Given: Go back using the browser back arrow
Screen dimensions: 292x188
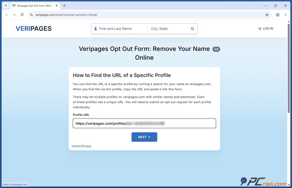Looking at the screenshot, I should (x=7, y=15).
